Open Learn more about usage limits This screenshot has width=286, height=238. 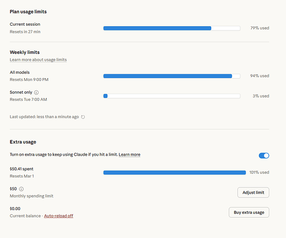(38, 59)
